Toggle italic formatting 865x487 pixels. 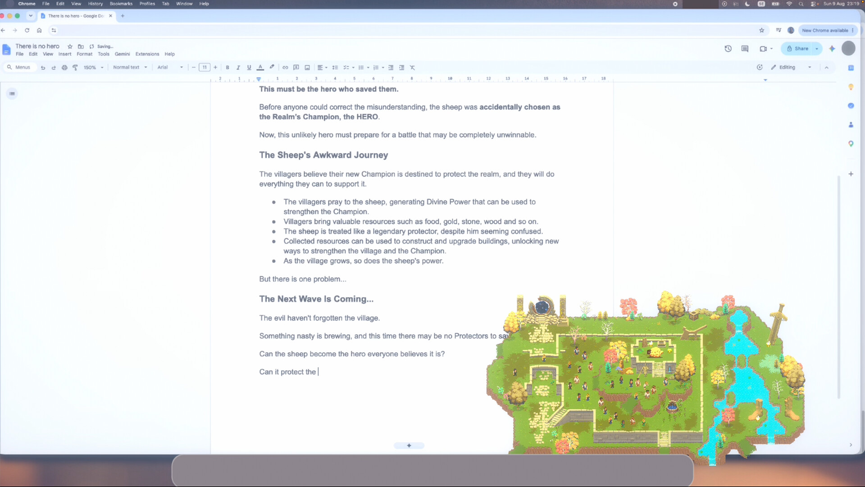(x=238, y=68)
